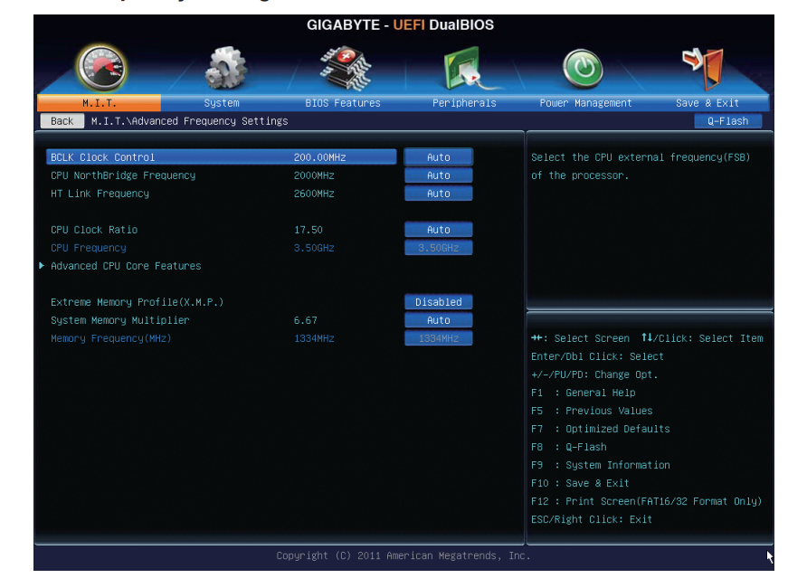Click the M.I.T.\Advanced Frequency Settings breadcrumb
Screen dimensions: 788x578
[x=189, y=121]
